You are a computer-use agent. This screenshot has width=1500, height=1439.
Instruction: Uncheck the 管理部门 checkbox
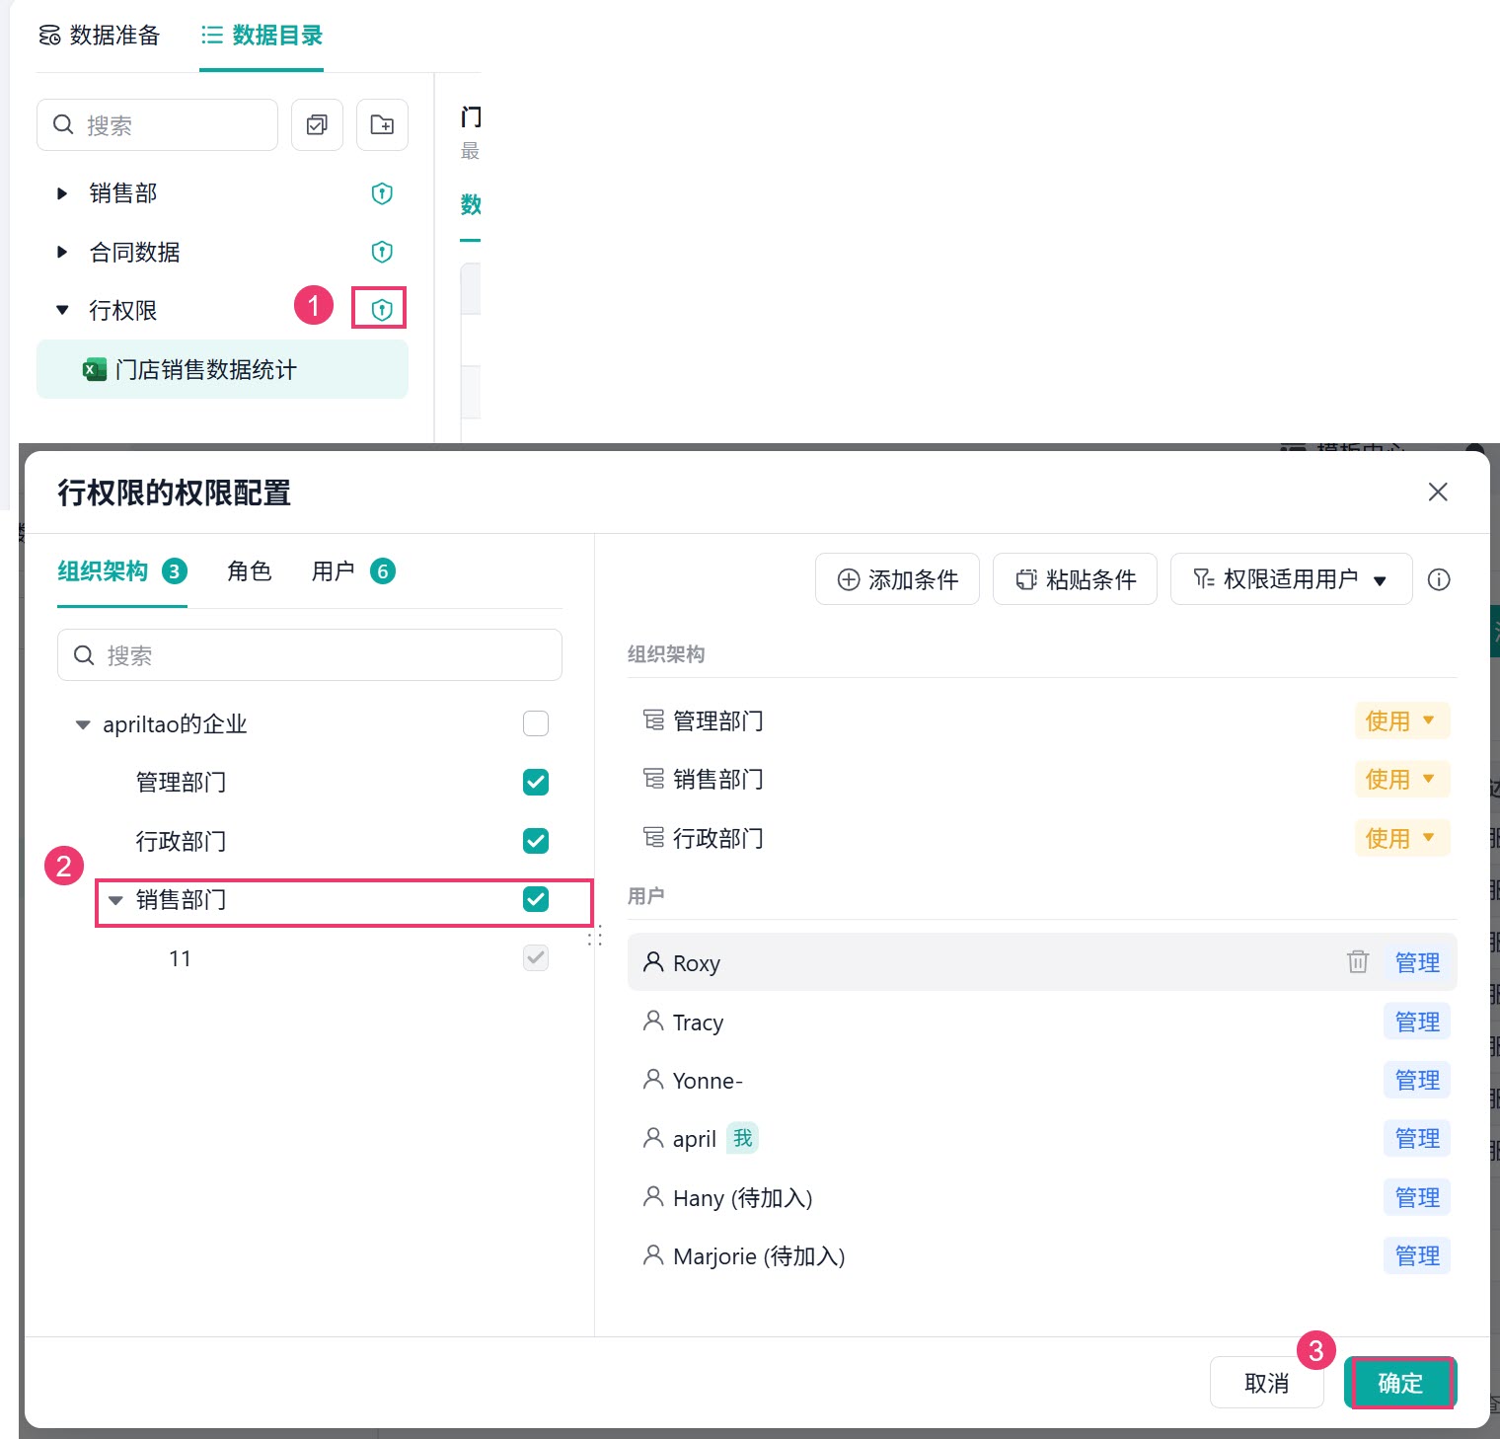pyautogui.click(x=536, y=782)
